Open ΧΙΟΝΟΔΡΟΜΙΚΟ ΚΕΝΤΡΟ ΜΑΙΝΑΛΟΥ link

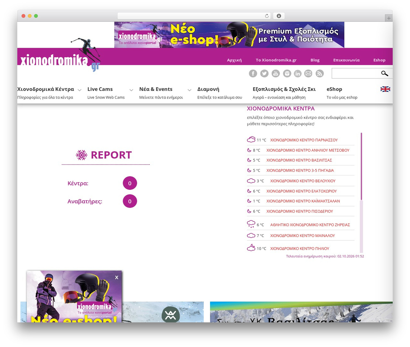(302, 236)
